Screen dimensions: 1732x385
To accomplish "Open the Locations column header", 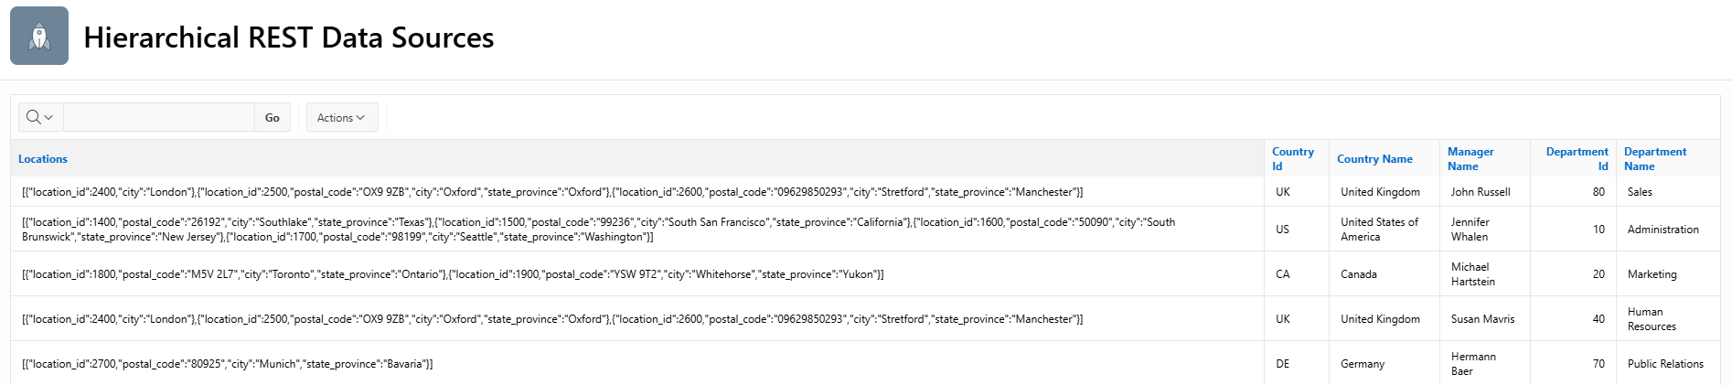I will (x=43, y=159).
